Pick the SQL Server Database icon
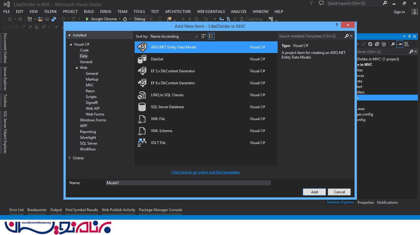This screenshot has height=235, width=420. [142, 107]
